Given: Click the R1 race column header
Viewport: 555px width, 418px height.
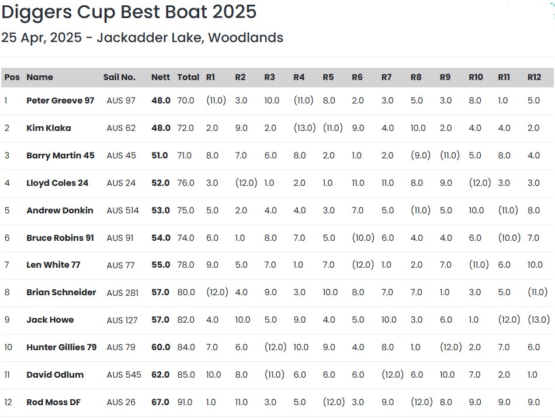Looking at the screenshot, I should tap(211, 77).
